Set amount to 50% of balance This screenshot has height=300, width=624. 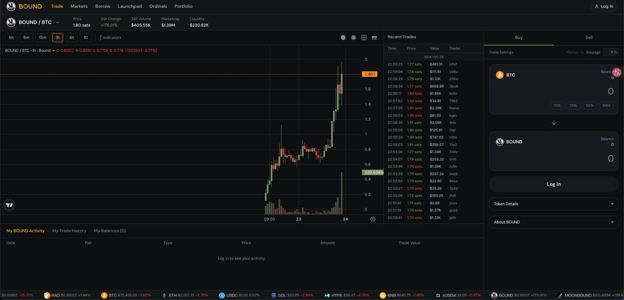tap(590, 105)
